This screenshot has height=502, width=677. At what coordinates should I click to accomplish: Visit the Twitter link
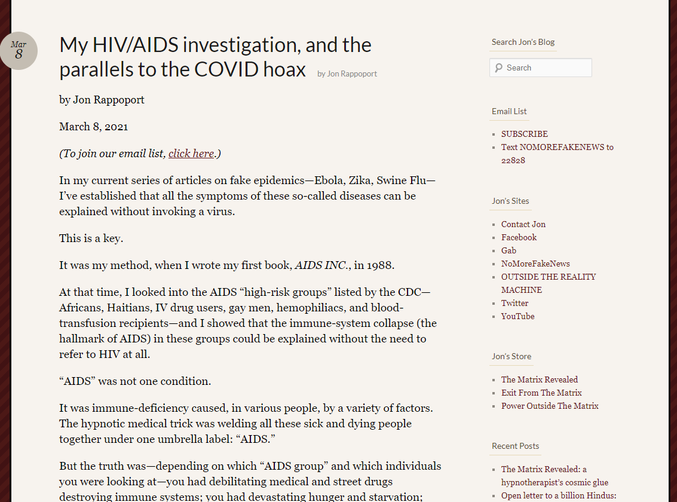point(514,304)
